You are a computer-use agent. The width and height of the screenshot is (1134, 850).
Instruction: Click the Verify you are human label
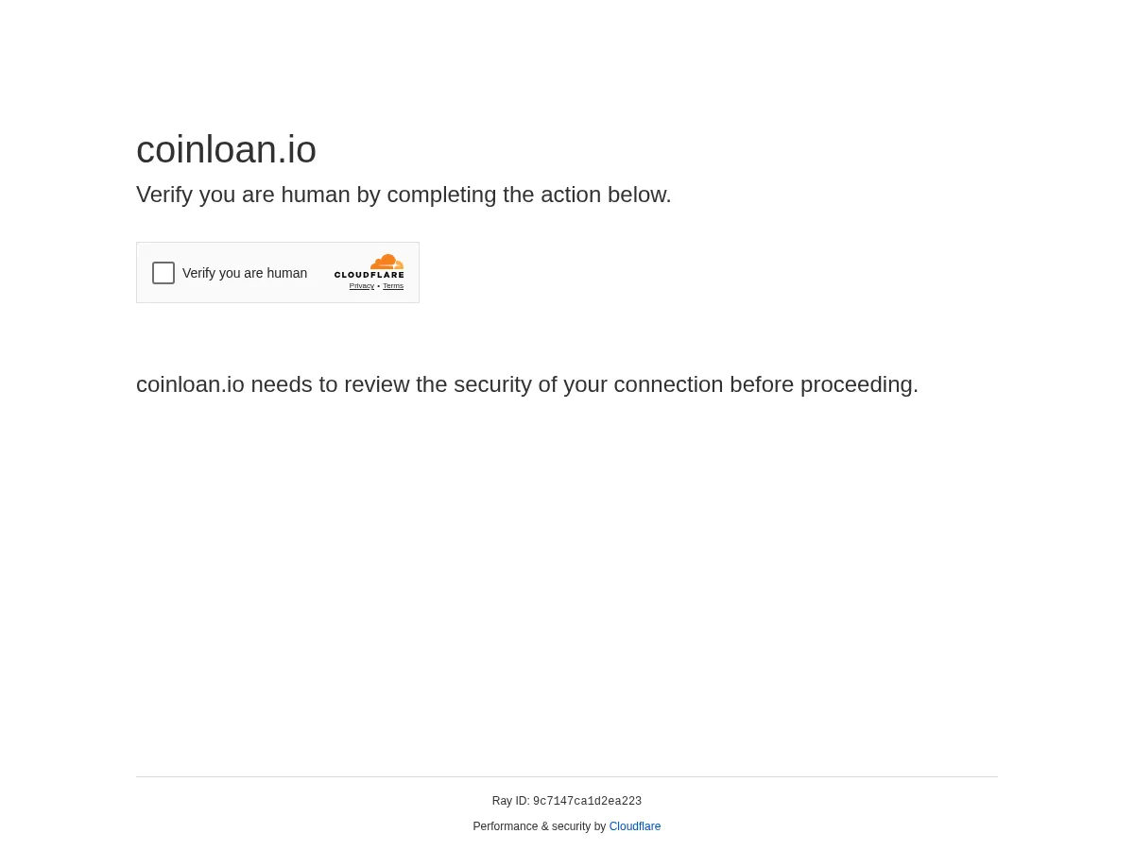(x=245, y=273)
